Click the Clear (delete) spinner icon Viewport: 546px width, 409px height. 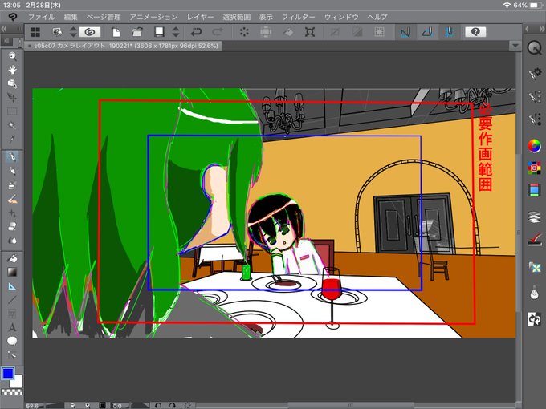(x=244, y=32)
